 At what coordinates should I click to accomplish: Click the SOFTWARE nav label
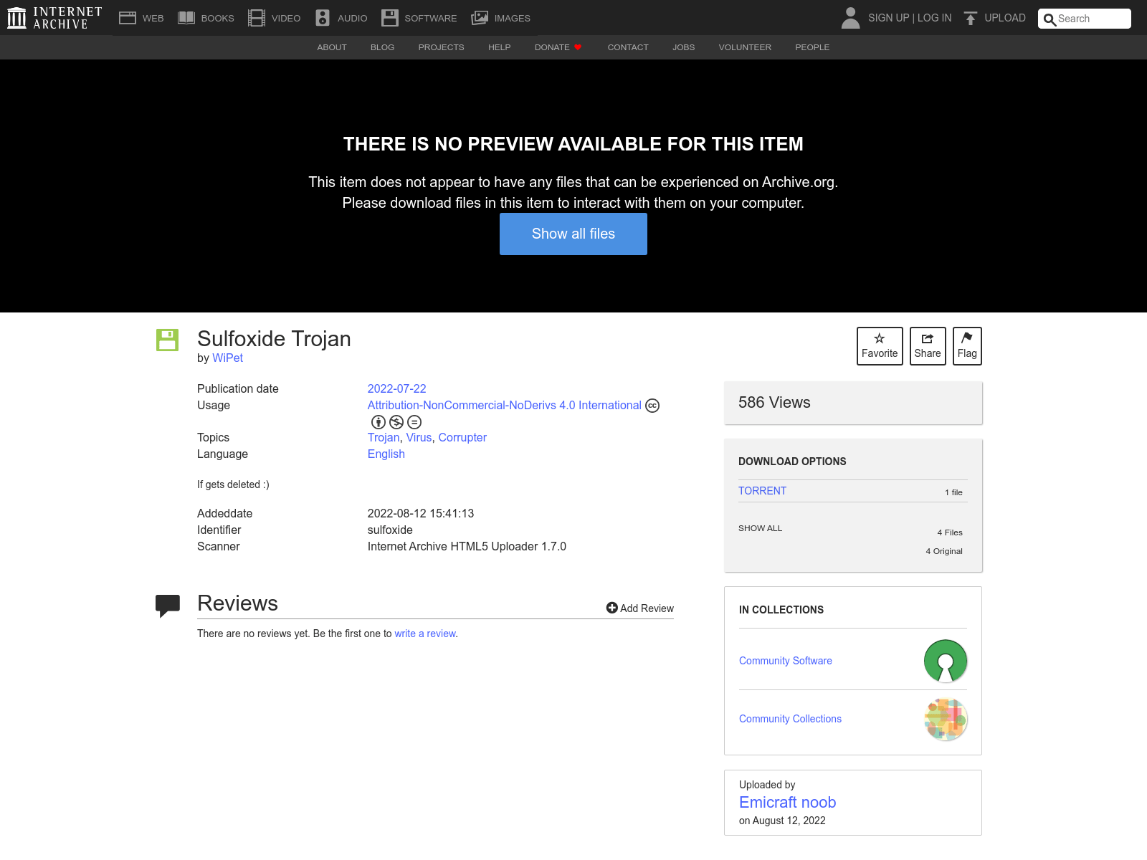click(x=430, y=19)
